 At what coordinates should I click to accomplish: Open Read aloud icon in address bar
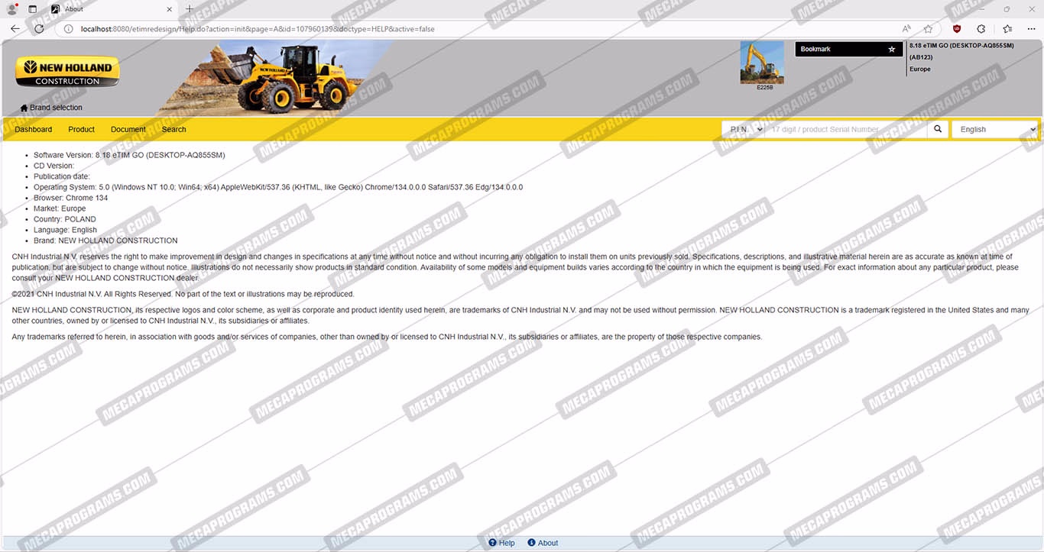tap(906, 29)
